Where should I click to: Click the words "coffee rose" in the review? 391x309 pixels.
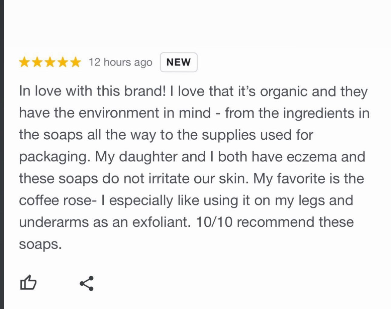point(55,201)
